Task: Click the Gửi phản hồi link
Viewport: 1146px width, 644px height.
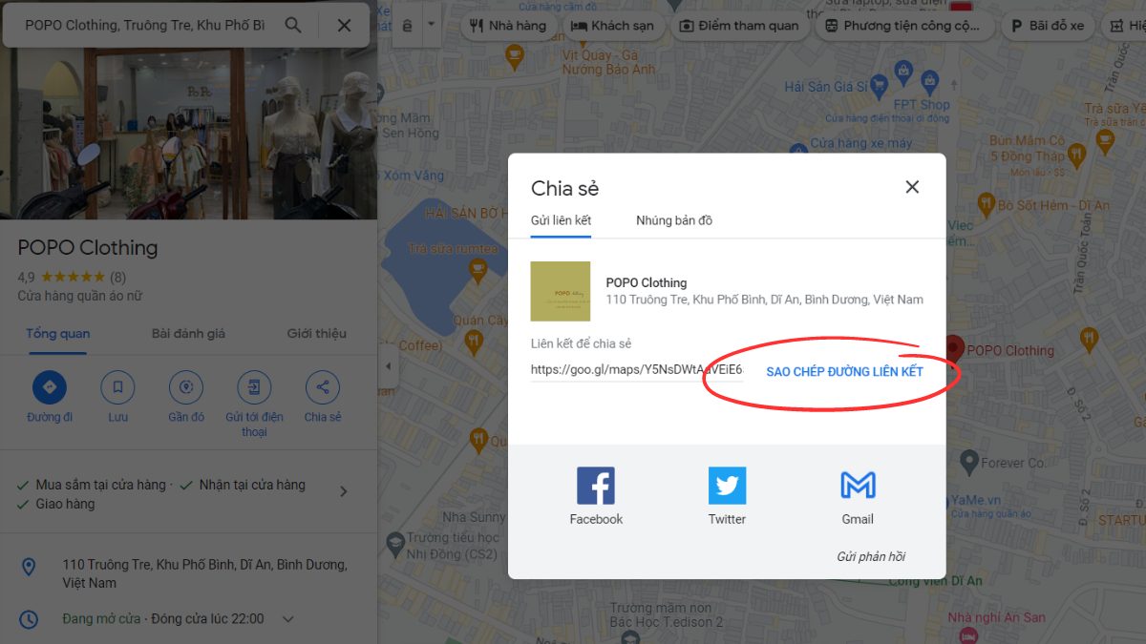Action: (870, 557)
